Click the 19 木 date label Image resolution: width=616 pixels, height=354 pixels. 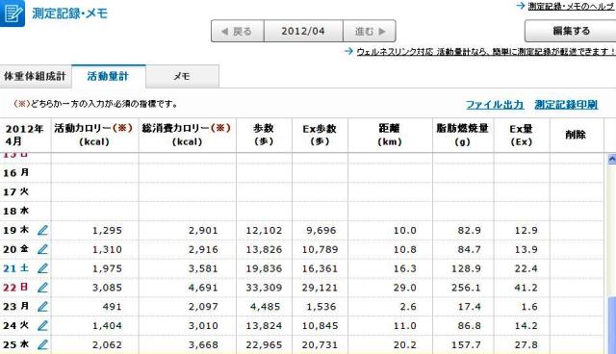click(x=16, y=230)
